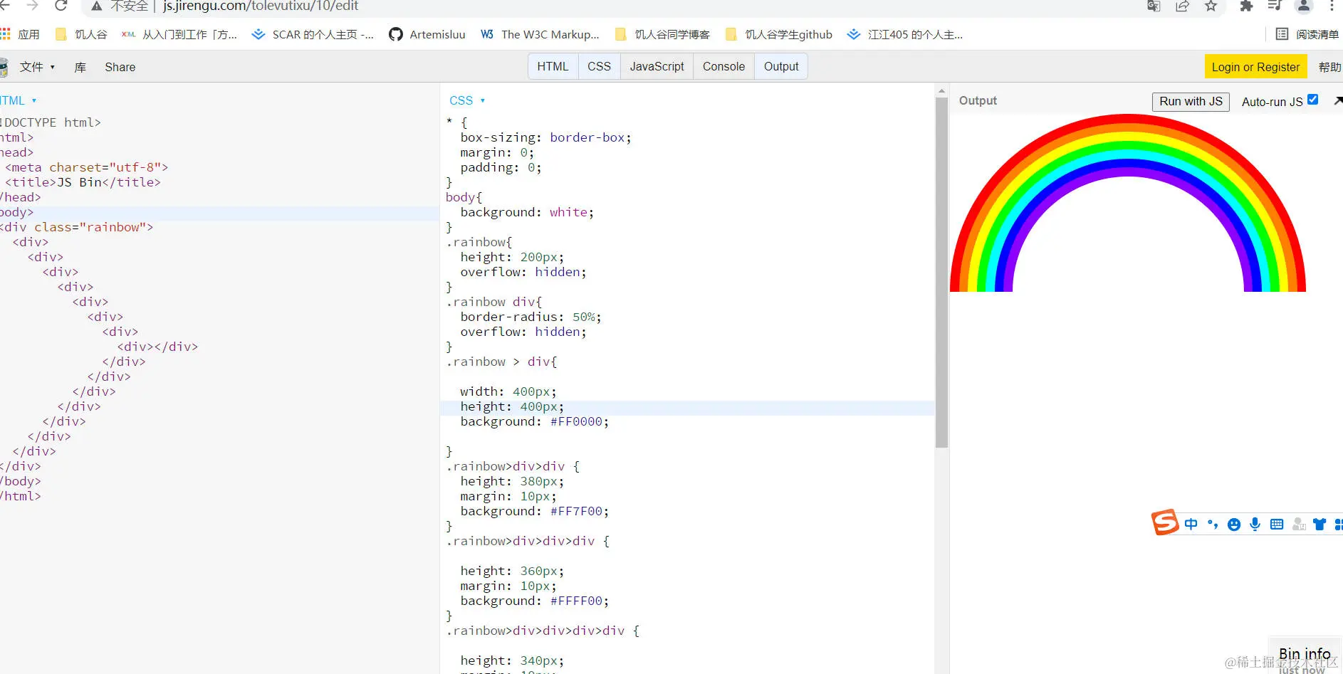
Task: Select the JavaScript tab
Action: coord(656,66)
